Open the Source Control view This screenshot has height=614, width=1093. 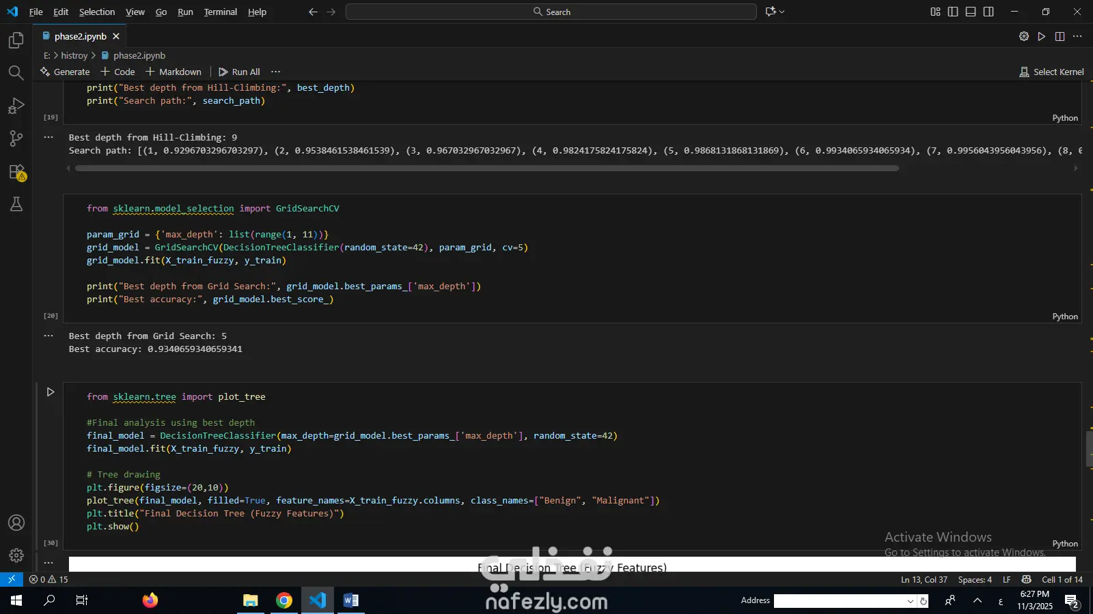tap(16, 138)
